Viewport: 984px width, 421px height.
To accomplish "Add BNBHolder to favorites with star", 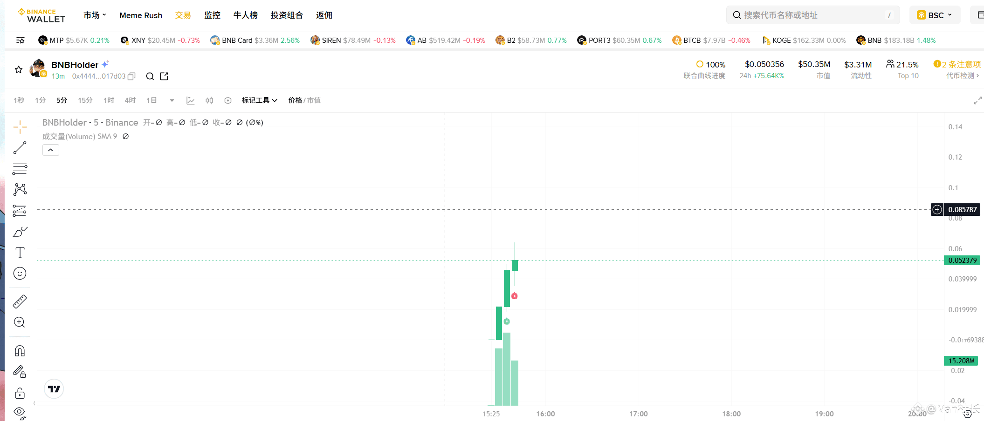I will coord(19,70).
